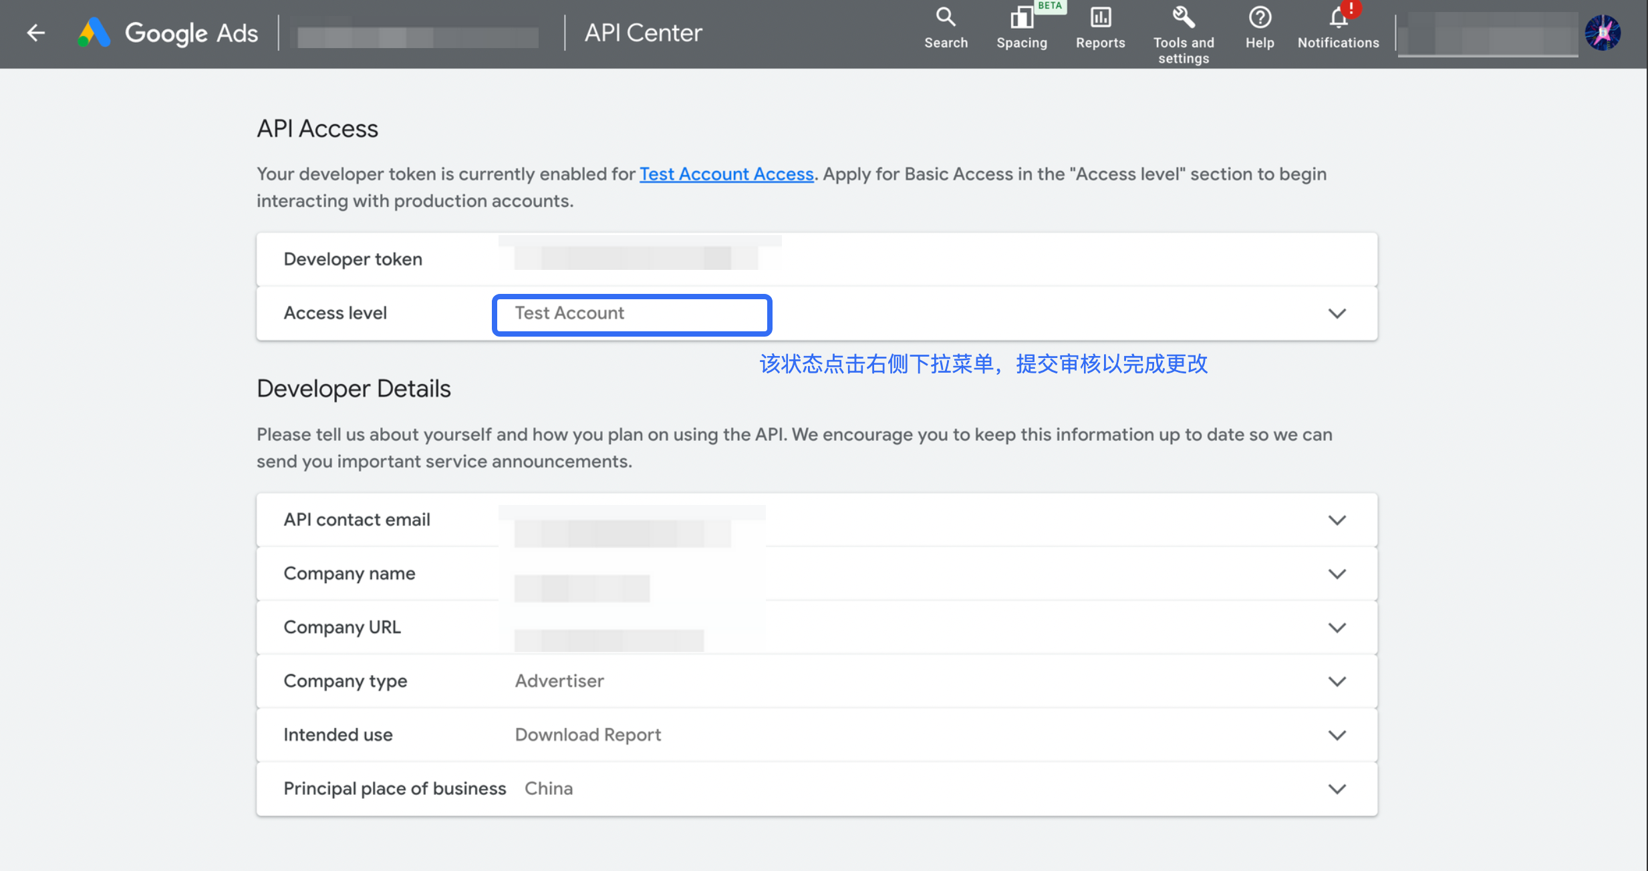Open Search from the top bar
This screenshot has width=1648, height=871.
click(946, 28)
